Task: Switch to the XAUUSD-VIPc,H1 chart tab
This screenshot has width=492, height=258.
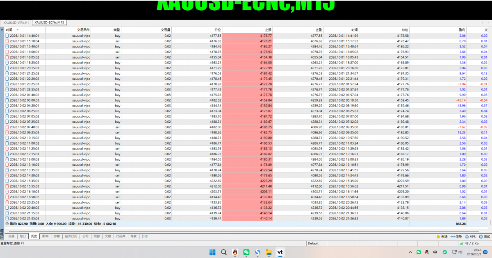Action: coord(16,22)
